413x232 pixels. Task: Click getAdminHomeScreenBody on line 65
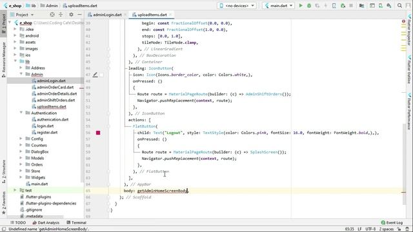pyautogui.click(x=162, y=191)
